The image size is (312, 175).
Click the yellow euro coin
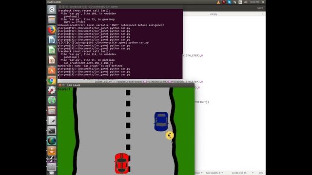(x=170, y=136)
